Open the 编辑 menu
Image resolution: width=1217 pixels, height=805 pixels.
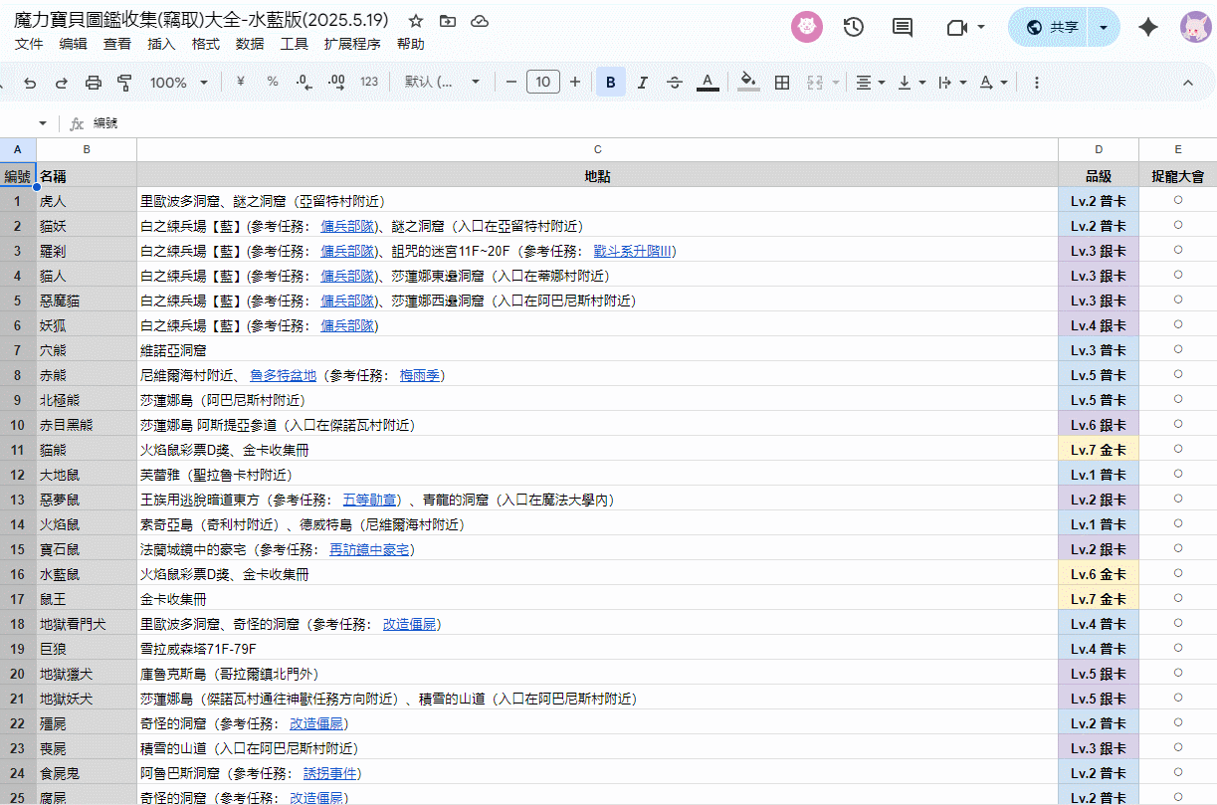(73, 44)
